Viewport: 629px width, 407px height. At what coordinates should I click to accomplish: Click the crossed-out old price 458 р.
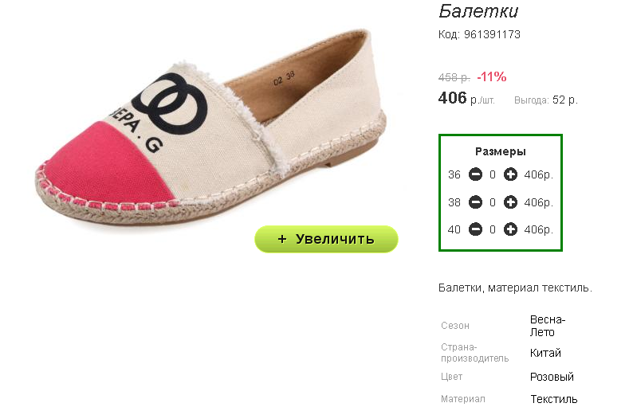pyautogui.click(x=454, y=77)
